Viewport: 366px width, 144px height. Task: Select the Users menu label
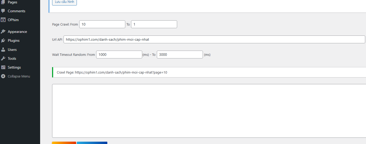pyautogui.click(x=12, y=50)
